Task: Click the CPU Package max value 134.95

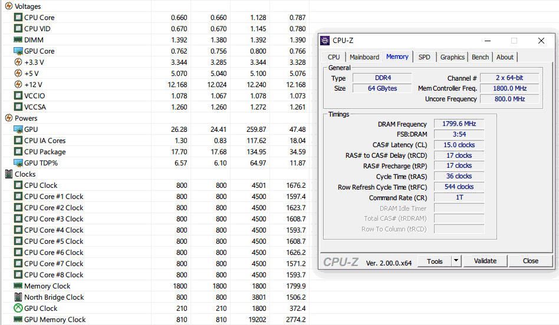Action: [x=256, y=152]
